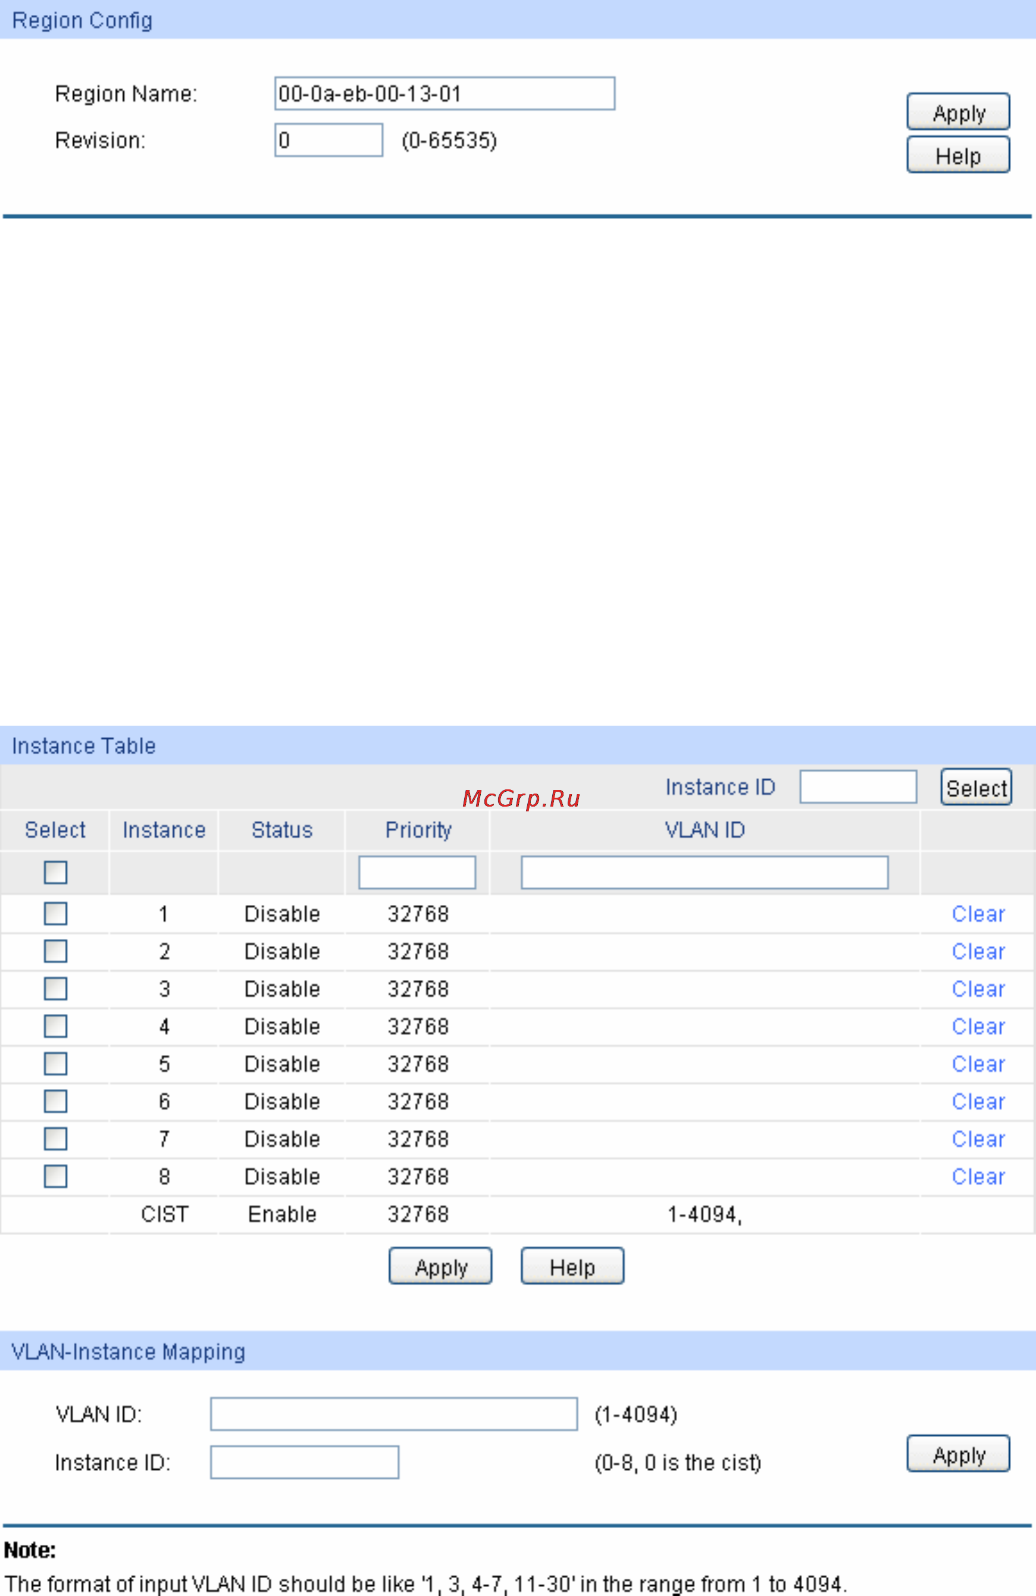Click the Status column header
Screen dimensions: 1036x1596
[x=282, y=830]
